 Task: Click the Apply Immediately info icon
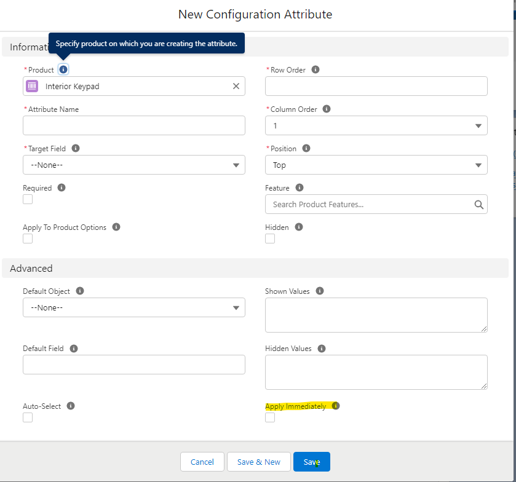coord(336,406)
